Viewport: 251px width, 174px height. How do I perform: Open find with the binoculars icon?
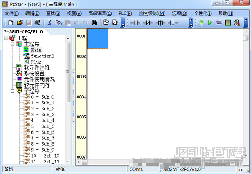94,23
